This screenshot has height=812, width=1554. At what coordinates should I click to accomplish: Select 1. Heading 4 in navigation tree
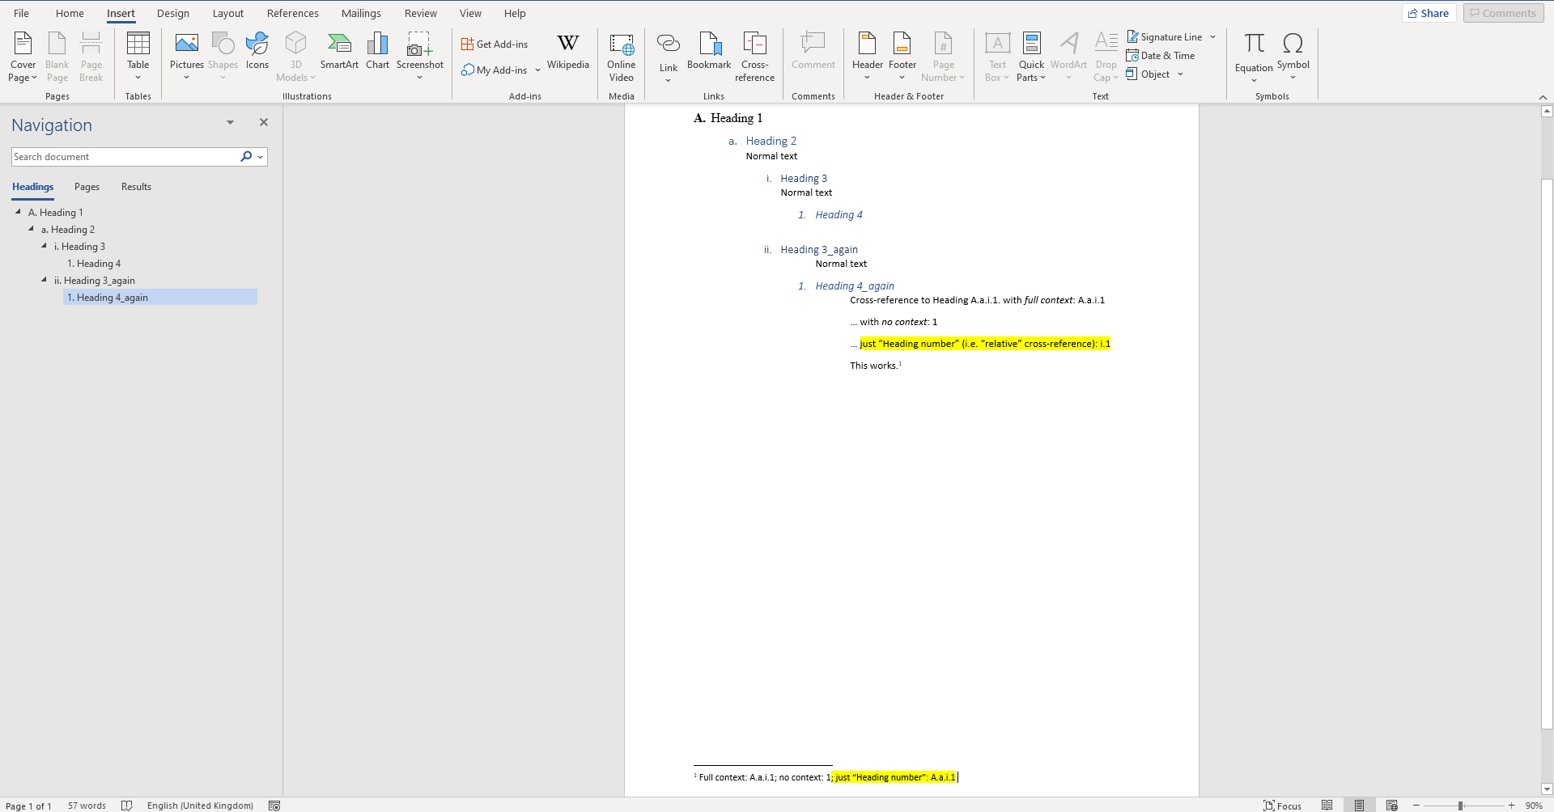point(94,264)
